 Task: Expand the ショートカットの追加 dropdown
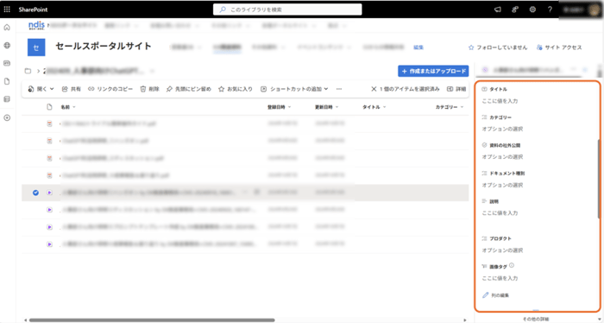click(x=294, y=89)
